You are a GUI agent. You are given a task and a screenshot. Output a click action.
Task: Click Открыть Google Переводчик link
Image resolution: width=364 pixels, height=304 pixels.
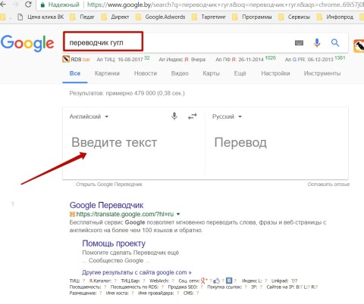pyautogui.click(x=109, y=185)
